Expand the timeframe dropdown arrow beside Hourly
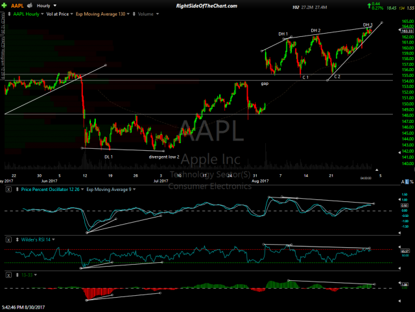The width and height of the screenshot is (415, 312). (54, 5)
